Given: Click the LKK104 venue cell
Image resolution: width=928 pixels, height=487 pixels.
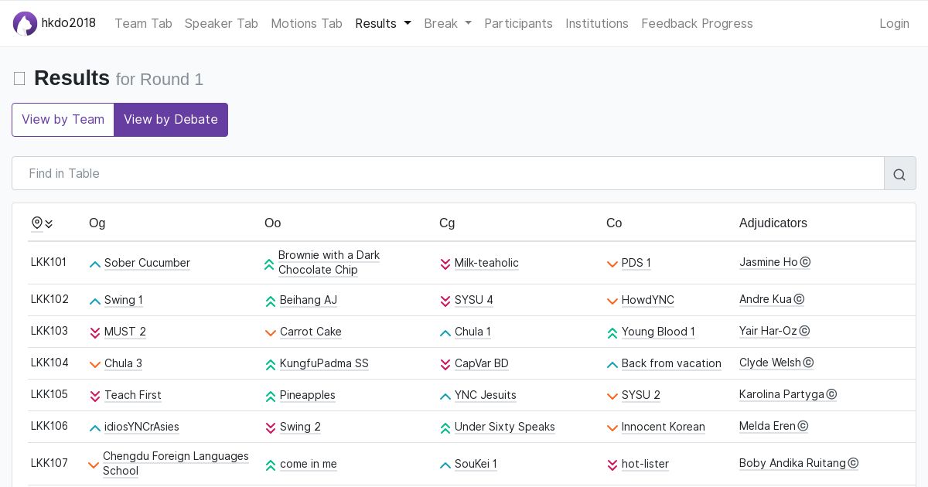Looking at the screenshot, I should point(49,363).
